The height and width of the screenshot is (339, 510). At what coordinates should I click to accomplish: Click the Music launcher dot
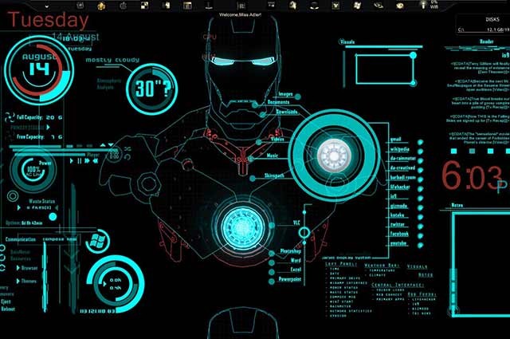click(251, 159)
